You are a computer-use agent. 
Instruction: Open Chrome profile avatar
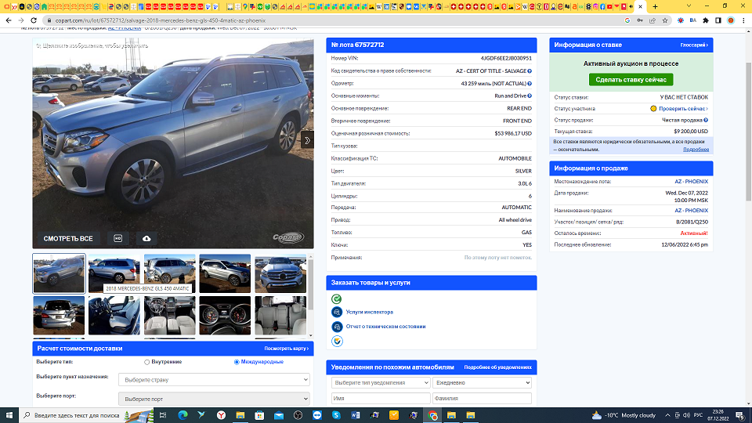731,20
